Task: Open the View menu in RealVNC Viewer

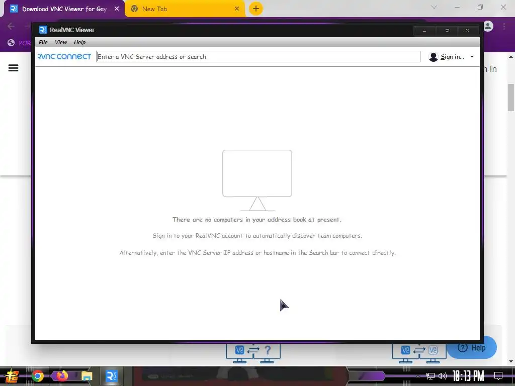Action: pos(61,42)
